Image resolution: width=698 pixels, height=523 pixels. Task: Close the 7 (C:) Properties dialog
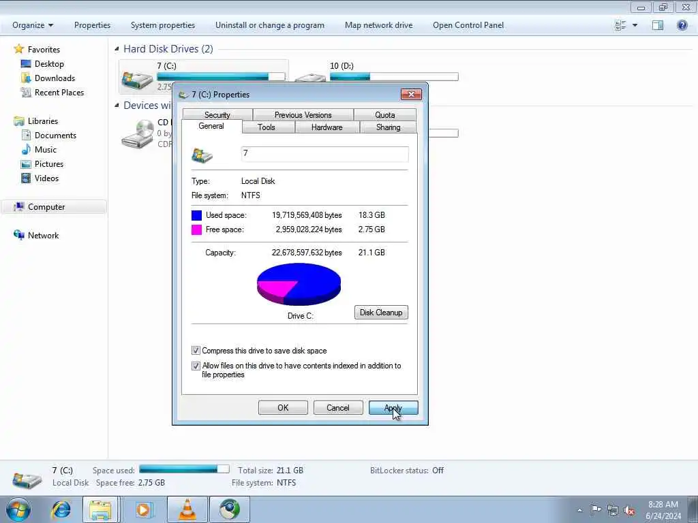[x=411, y=94]
